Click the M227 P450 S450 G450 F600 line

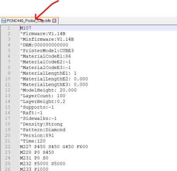[54, 147]
